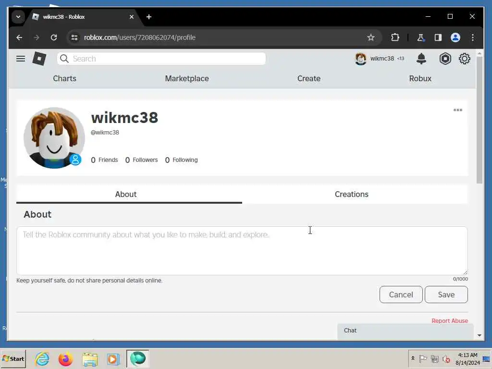
Task: Click the page vertical scrollbar thumb
Action: tap(479, 120)
